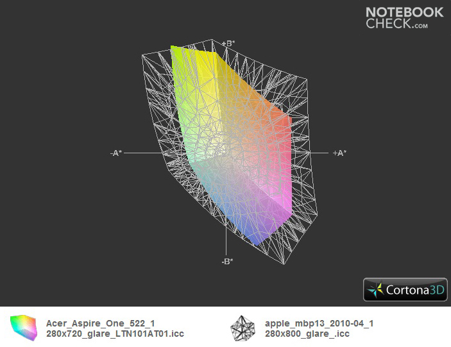Click the +A* axis label
Viewport: 451px width, 347px height.
click(339, 153)
